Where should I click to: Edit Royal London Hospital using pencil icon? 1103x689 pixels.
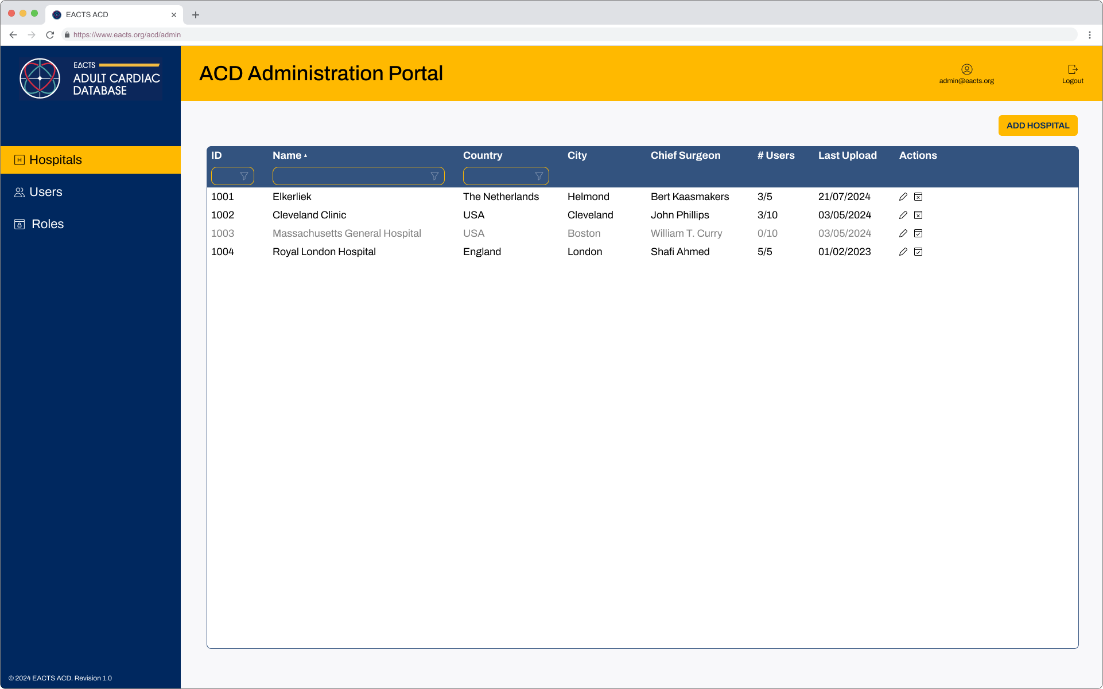click(x=903, y=252)
